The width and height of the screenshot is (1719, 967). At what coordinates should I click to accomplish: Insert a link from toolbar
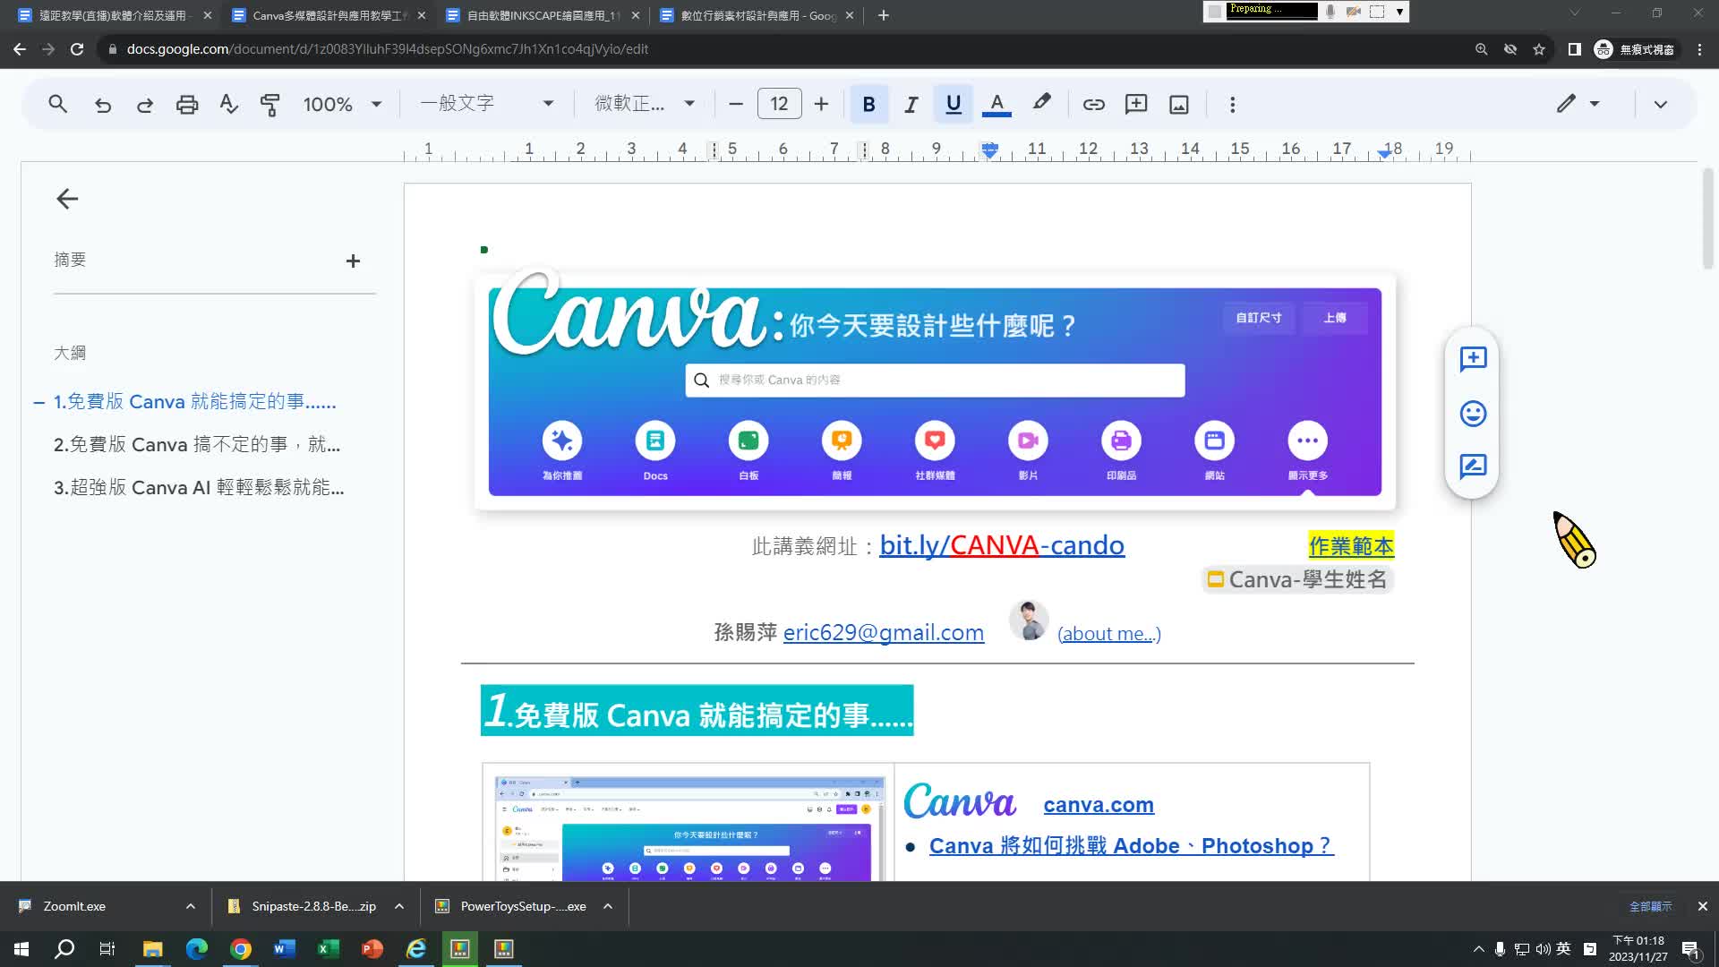(x=1093, y=104)
